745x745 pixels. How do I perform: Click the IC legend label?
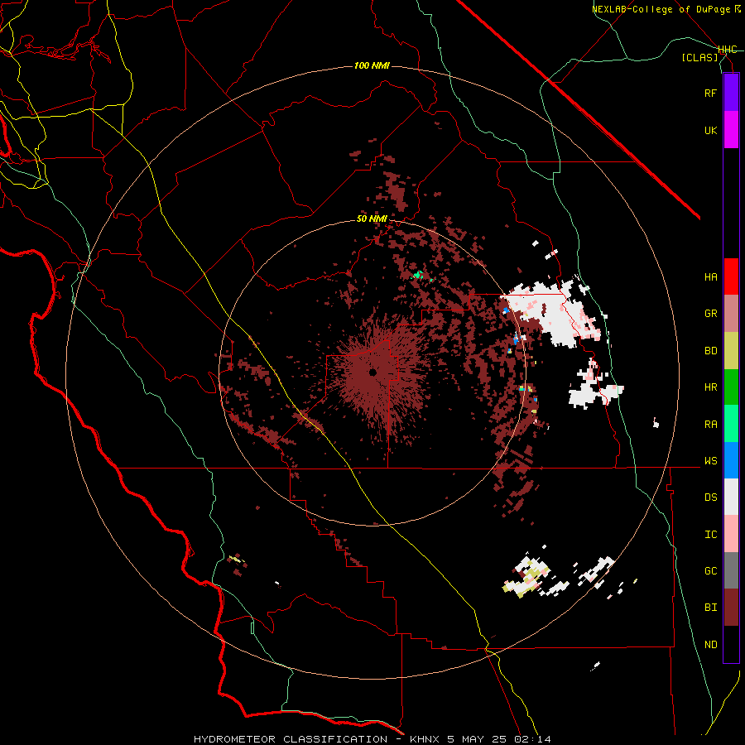pyautogui.click(x=710, y=535)
